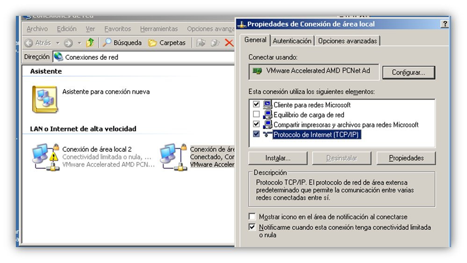The width and height of the screenshot is (467, 263).
Task: Select Compartir impresoras y archivos row text
Action: pyautogui.click(x=346, y=125)
